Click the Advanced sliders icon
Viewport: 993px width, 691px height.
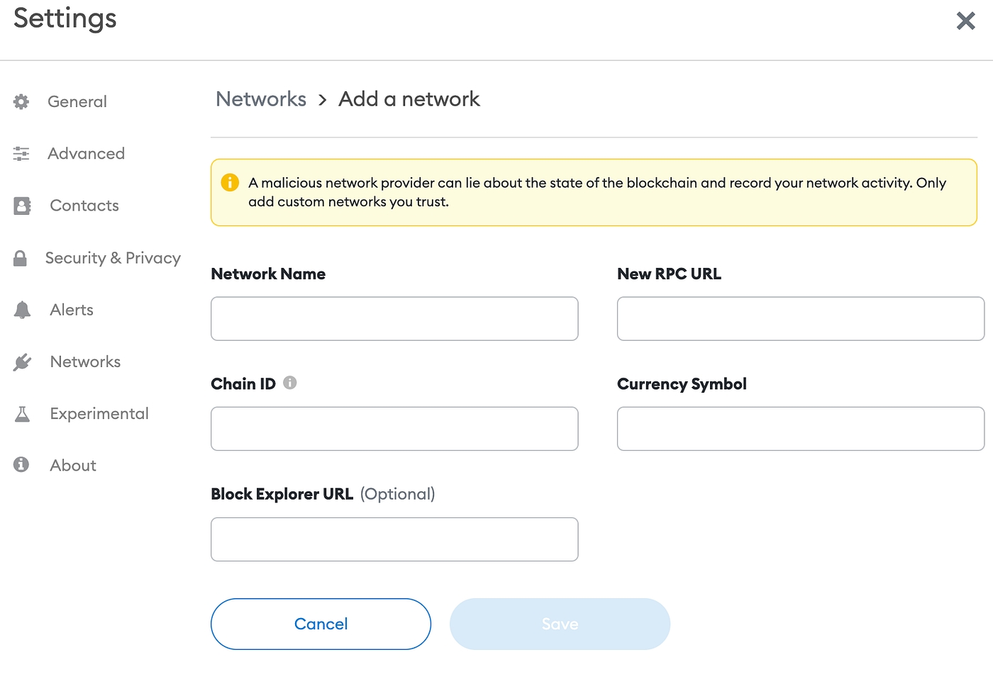pos(21,154)
